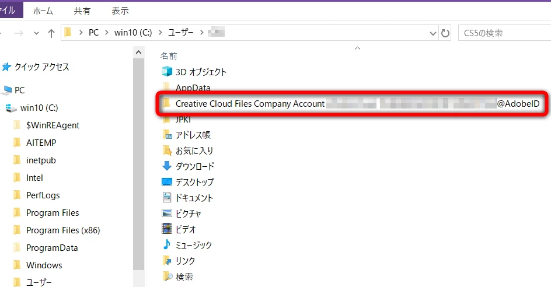Viewport: 551px width, 287px height.
Task: Select お気に入り in file list
Action: 194,151
